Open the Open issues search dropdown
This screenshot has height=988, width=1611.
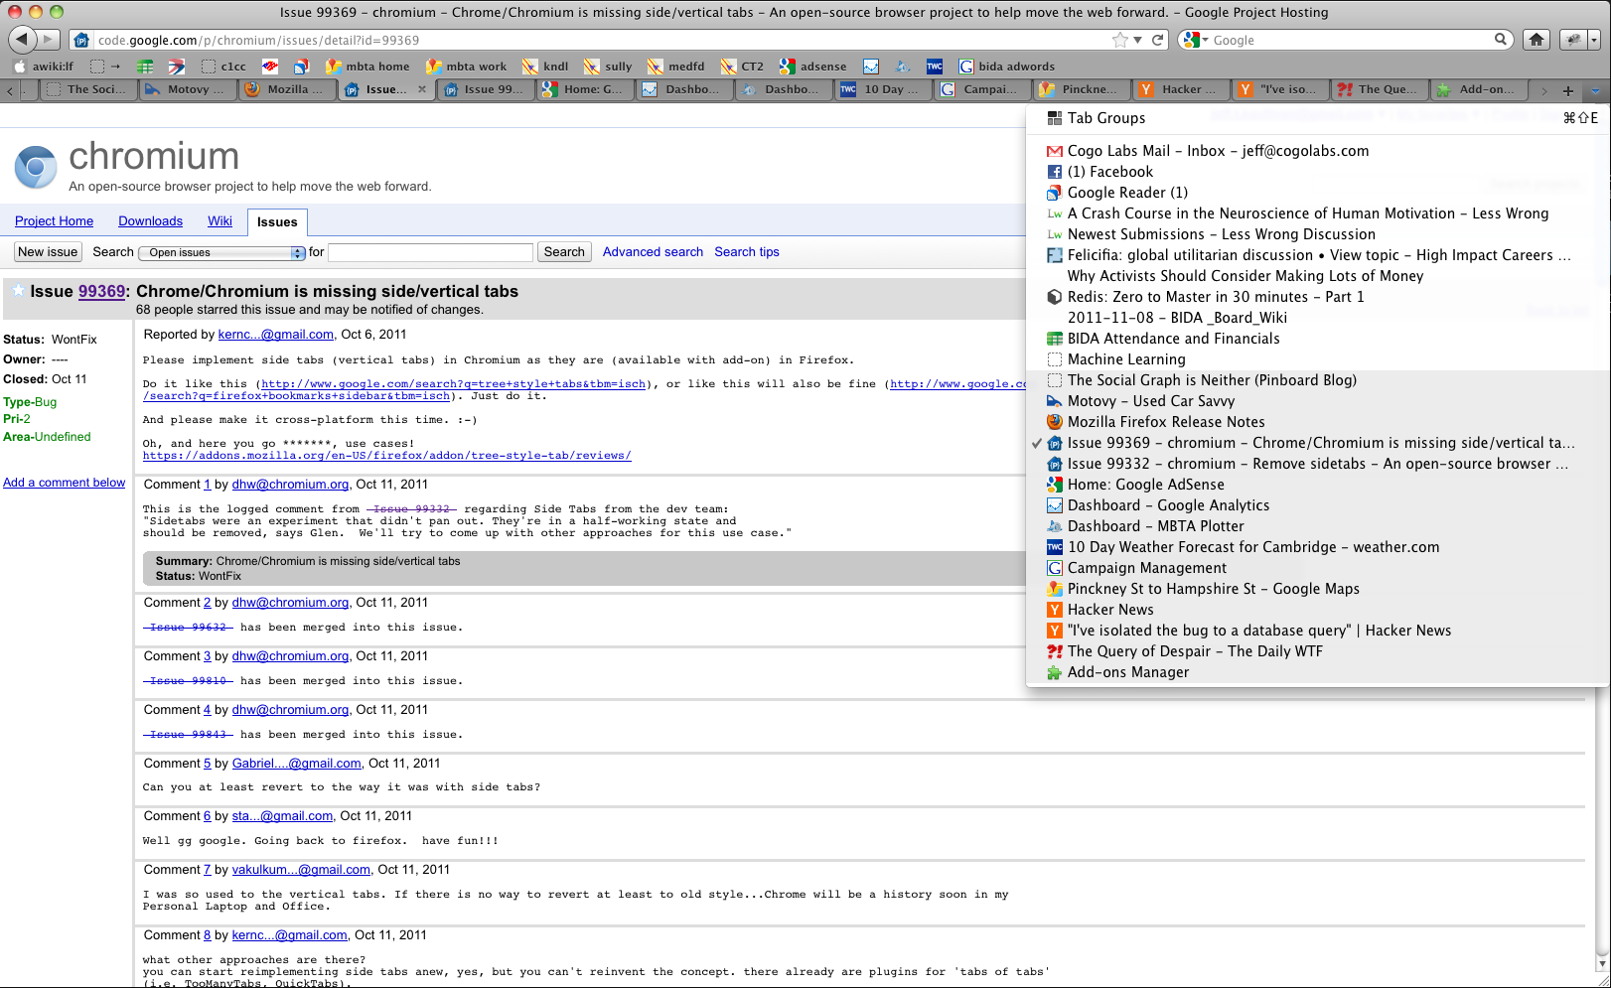[x=221, y=253]
